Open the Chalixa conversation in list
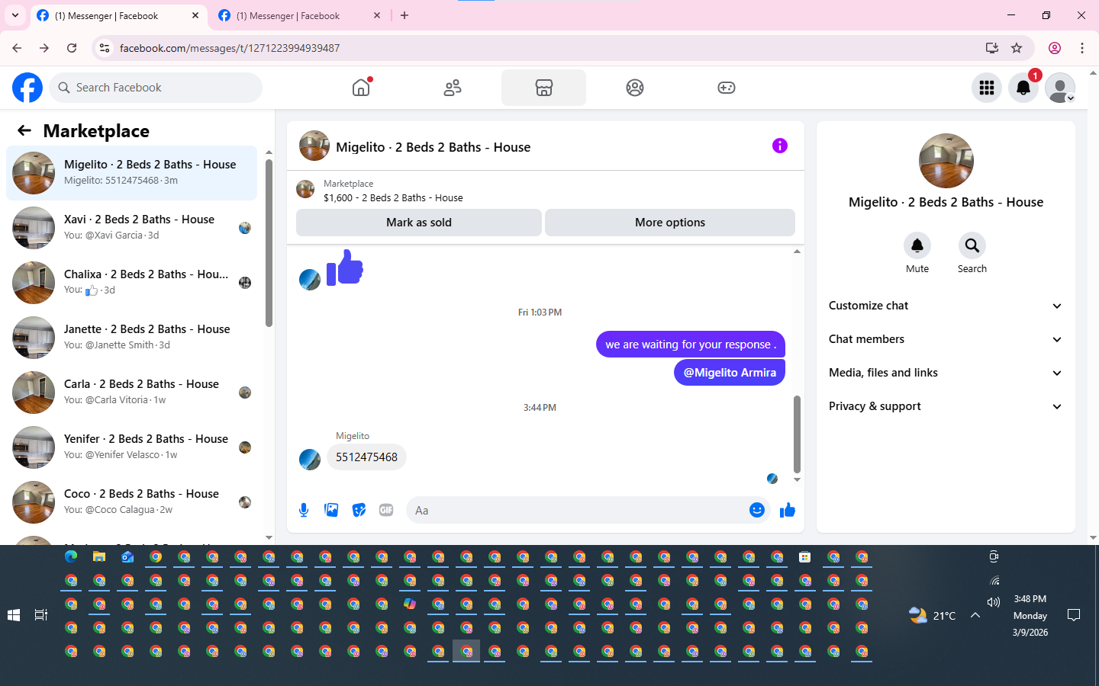This screenshot has height=686, width=1099. pos(131,283)
